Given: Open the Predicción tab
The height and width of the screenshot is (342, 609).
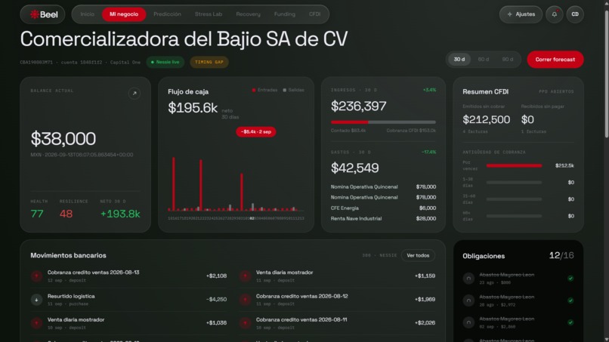Looking at the screenshot, I should tap(167, 14).
